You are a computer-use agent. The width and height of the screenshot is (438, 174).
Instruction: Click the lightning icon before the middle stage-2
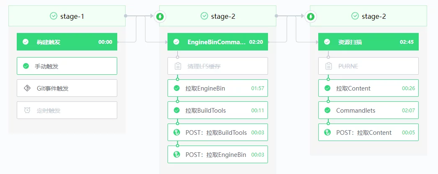click(x=160, y=17)
